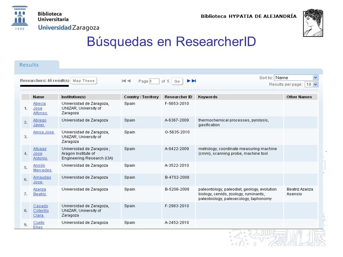Click the Go page button
This screenshot has width=343, height=257.
(177, 81)
